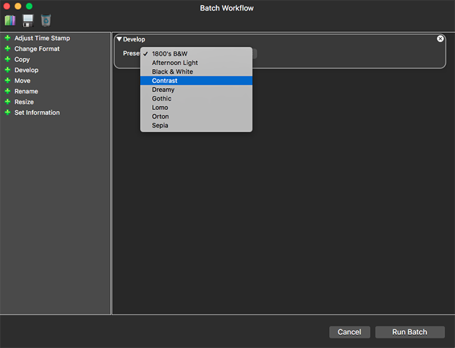The image size is (455, 348).
Task: Click green plus beside Develop in action list
Action: point(7,70)
